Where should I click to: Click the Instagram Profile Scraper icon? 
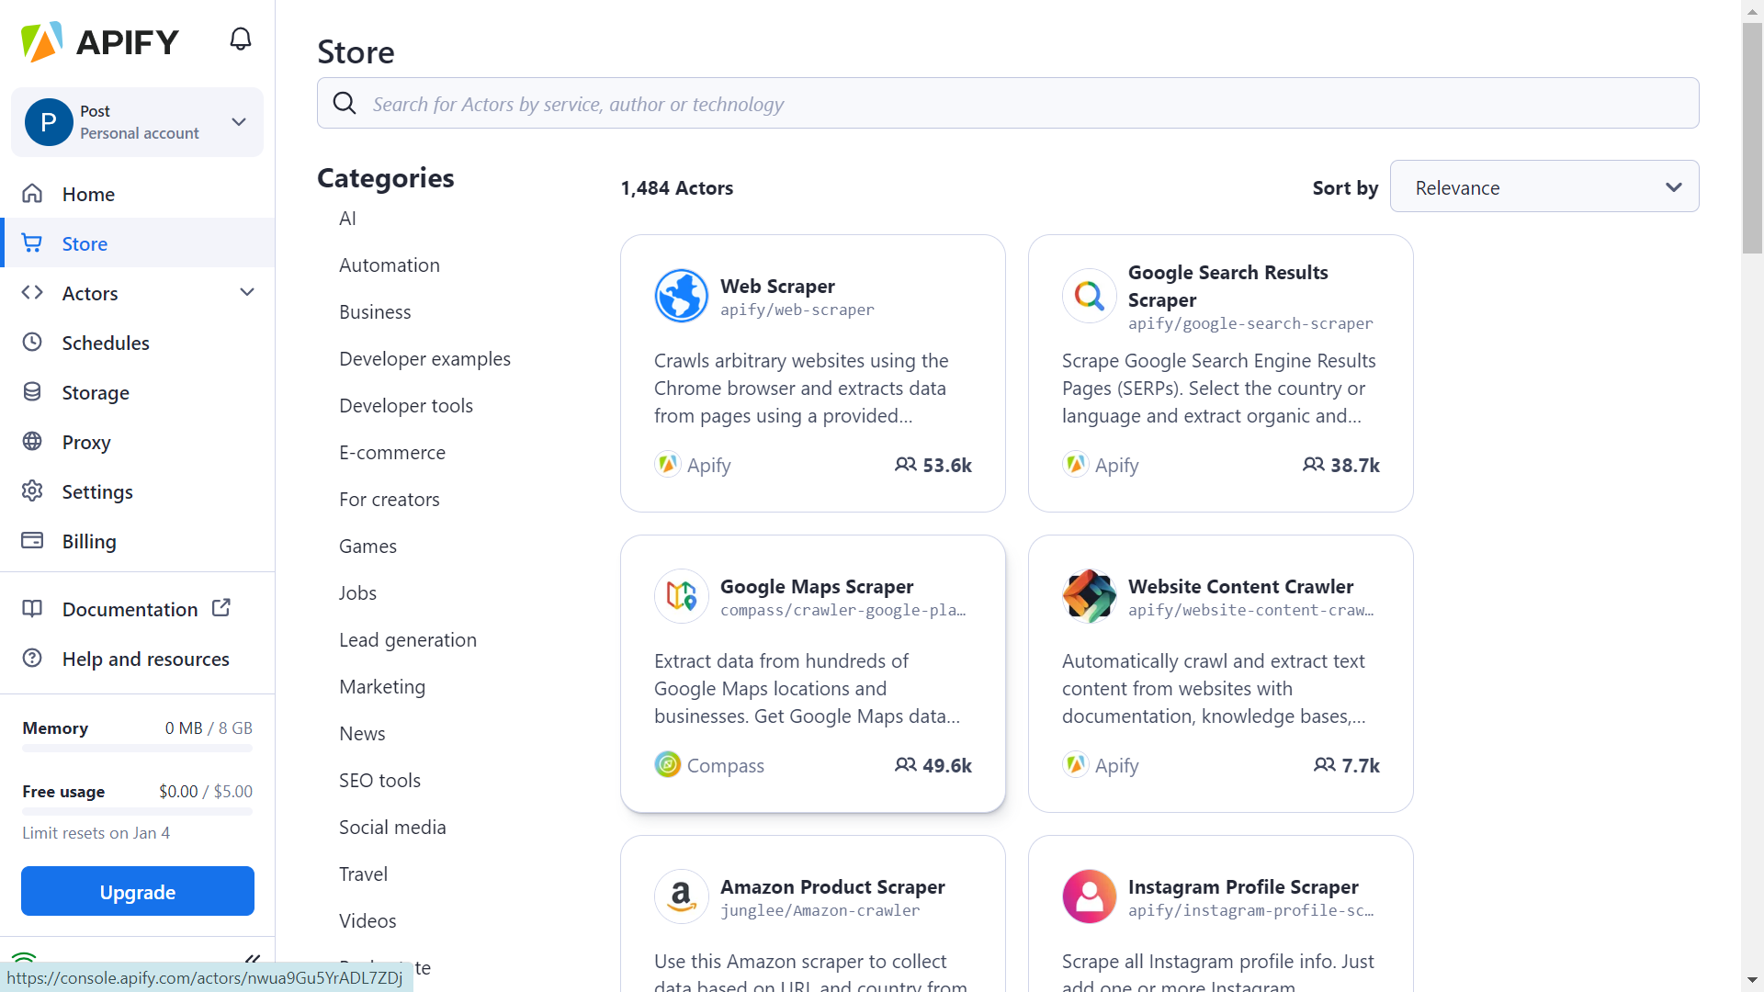click(1089, 896)
